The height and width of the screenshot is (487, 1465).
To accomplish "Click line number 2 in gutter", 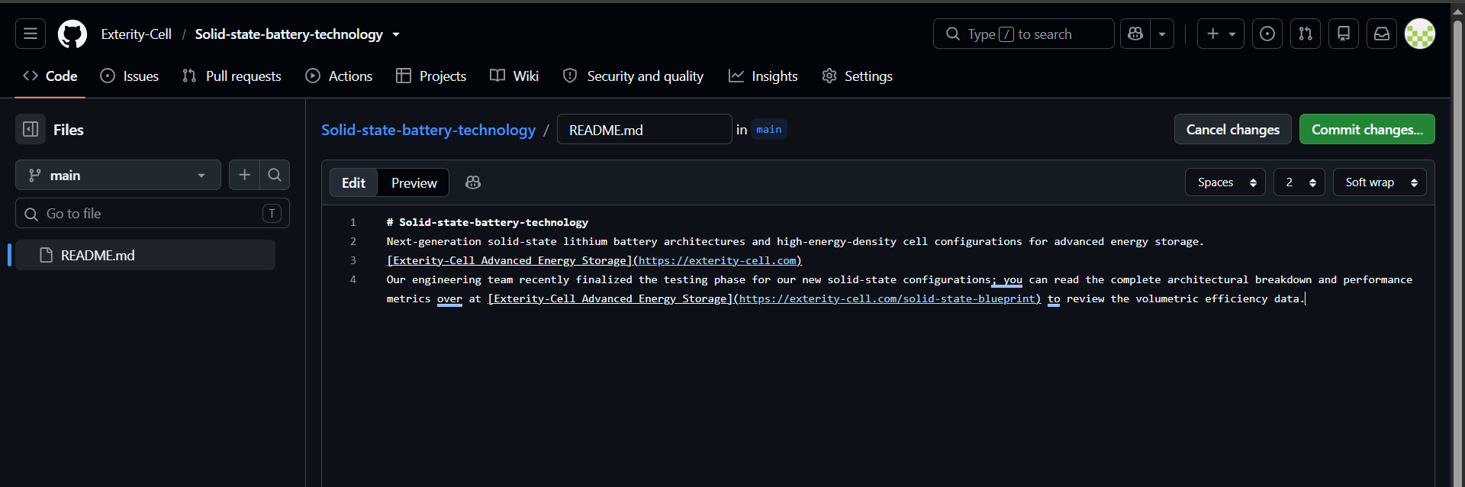I will coord(353,241).
